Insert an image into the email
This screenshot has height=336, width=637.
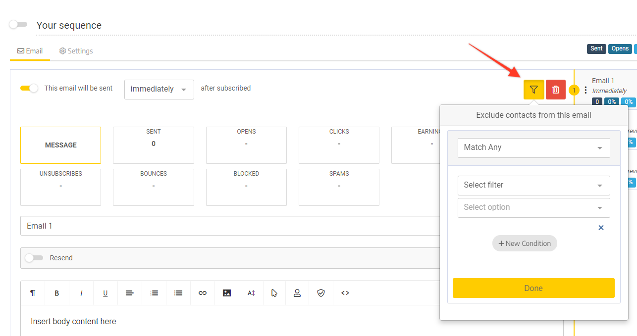227,293
